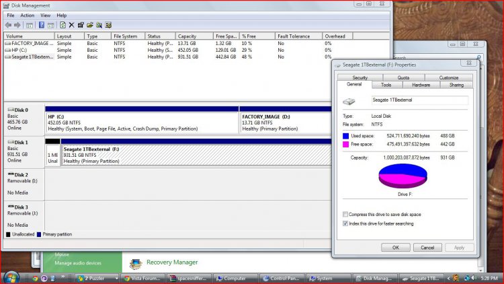
Task: Open the View menu
Action: 45,15
